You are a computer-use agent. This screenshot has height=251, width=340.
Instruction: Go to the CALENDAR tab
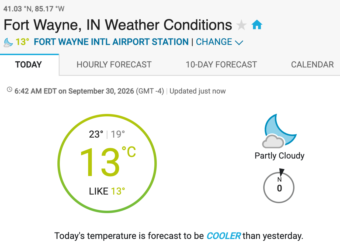point(312,65)
